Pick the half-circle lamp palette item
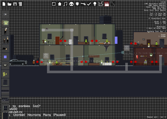Image resolution: width=167 pixels, height=119 pixels. (x=5, y=65)
